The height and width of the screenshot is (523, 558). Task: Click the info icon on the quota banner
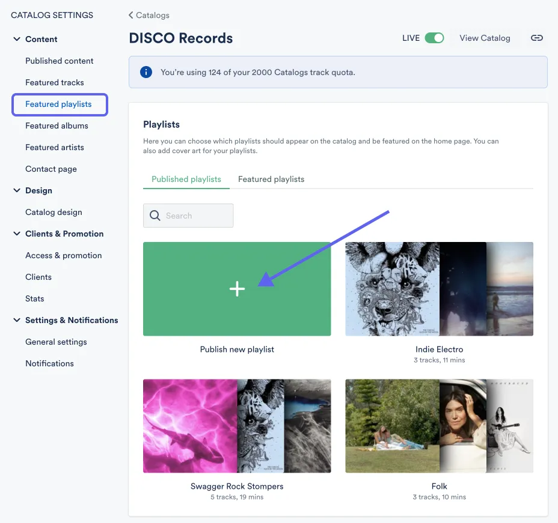pos(145,71)
